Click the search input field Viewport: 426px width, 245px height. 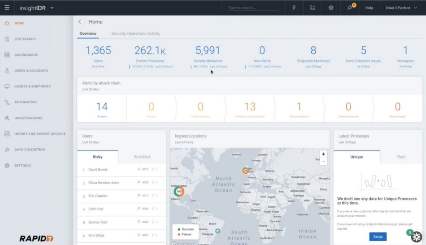[x=252, y=8]
